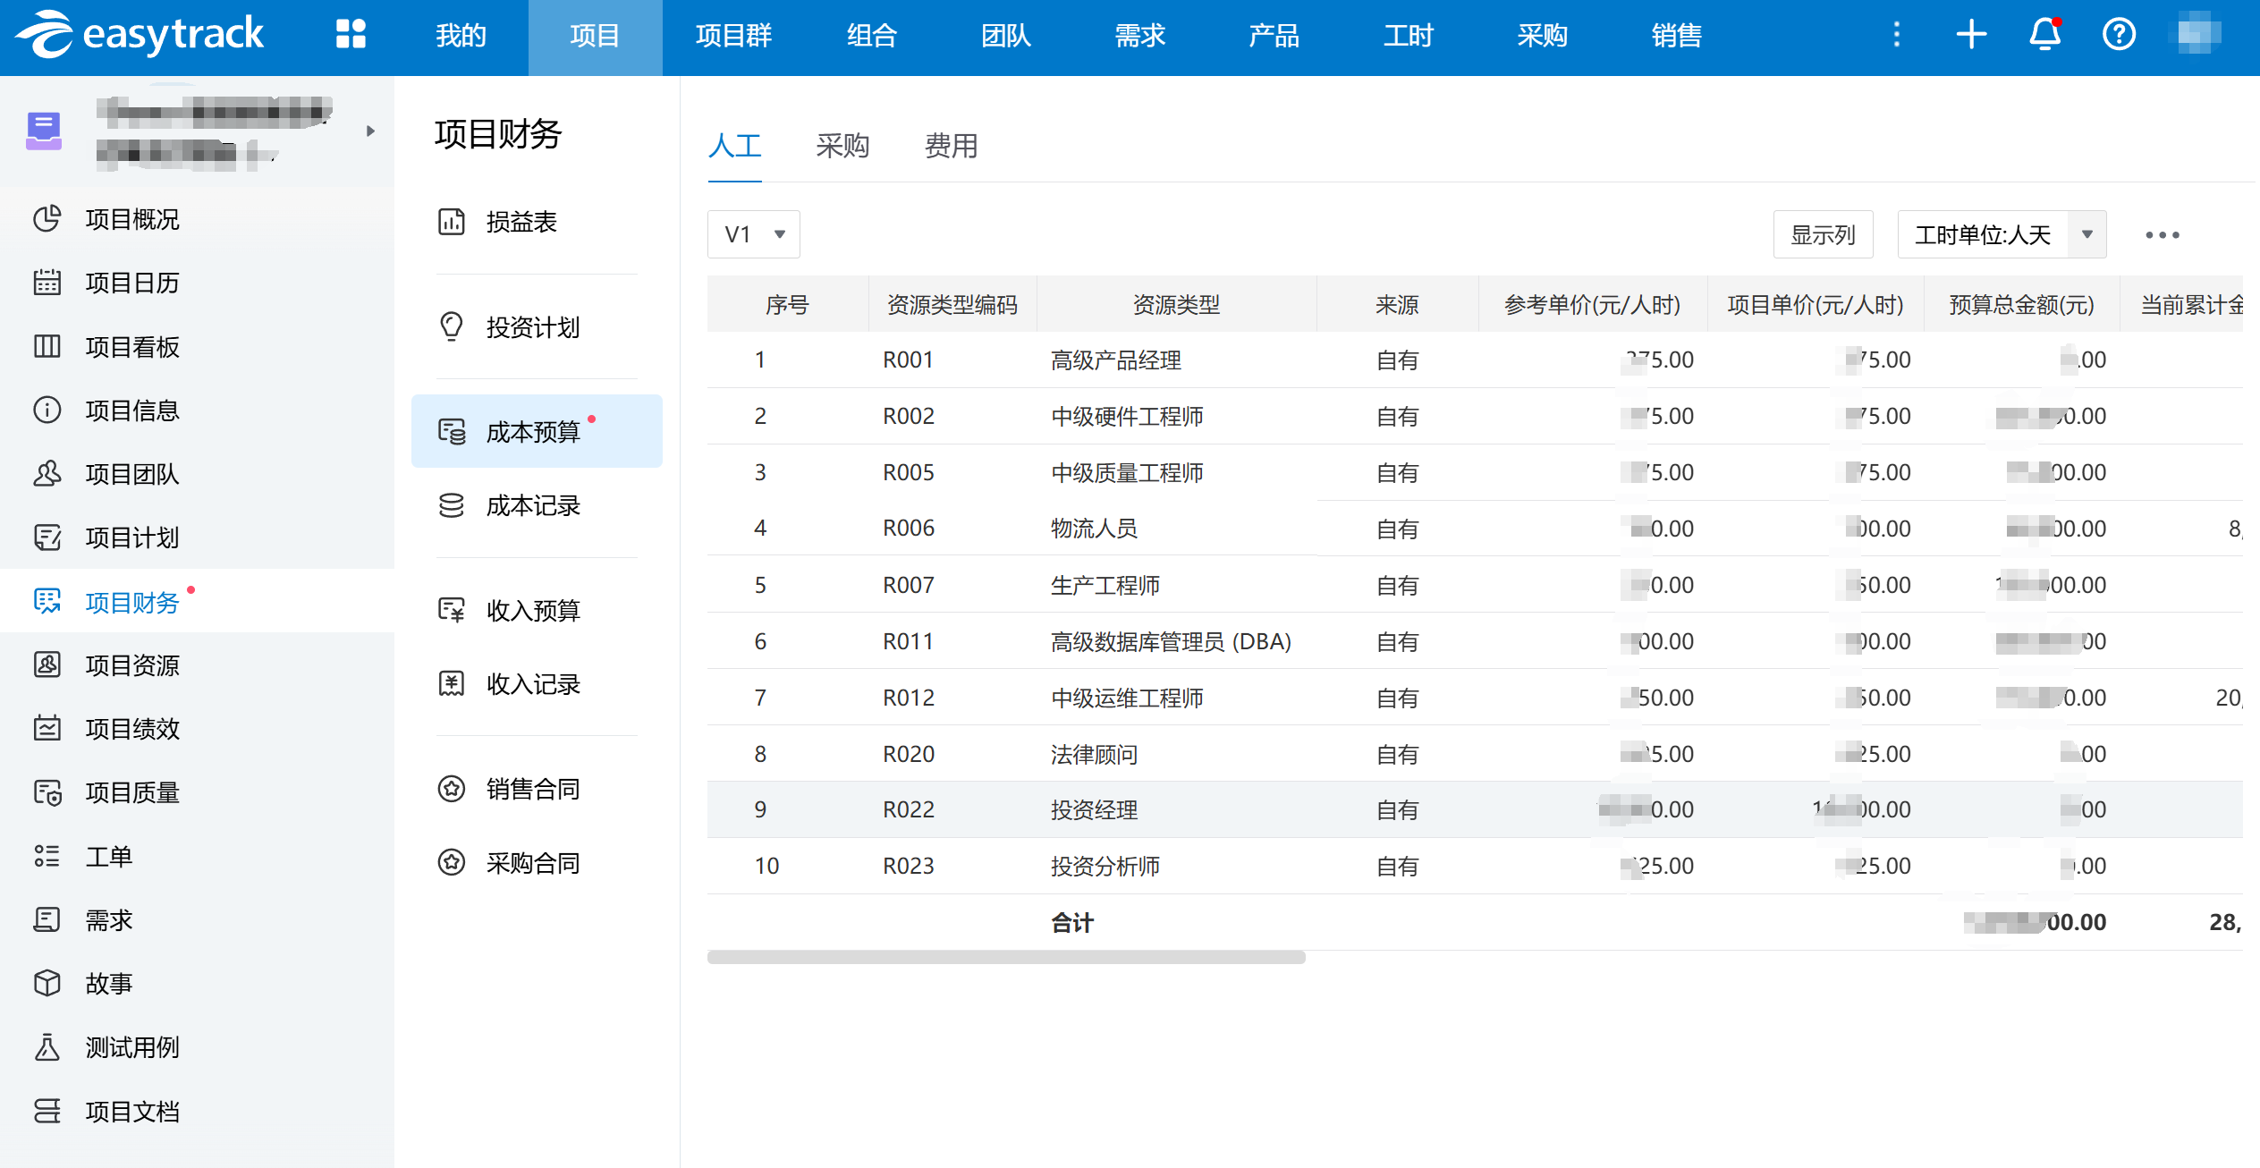Image resolution: width=2260 pixels, height=1168 pixels.
Task: Switch to the 采购 tab
Action: [842, 146]
